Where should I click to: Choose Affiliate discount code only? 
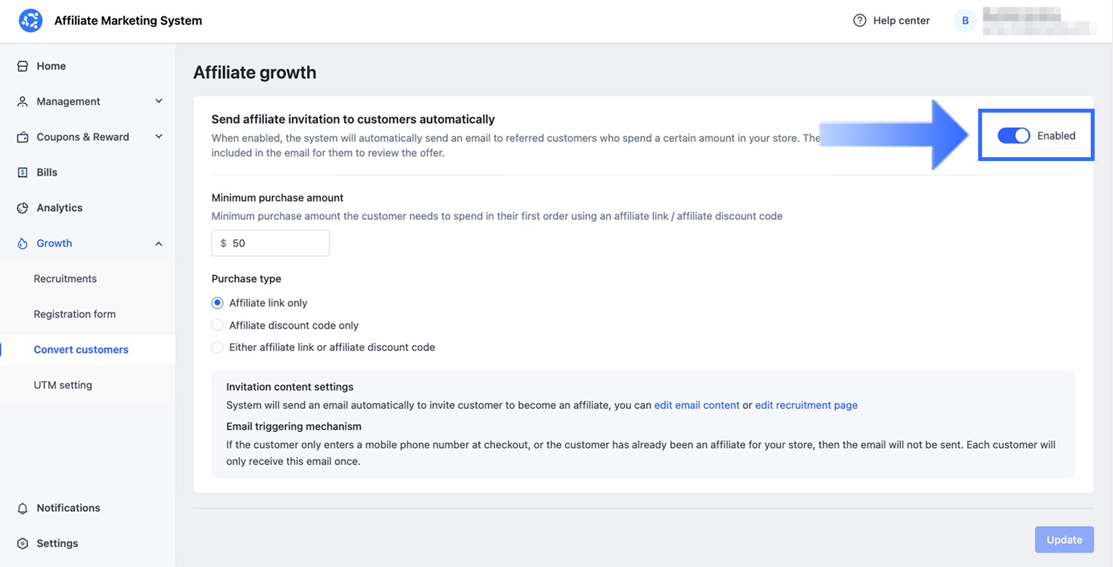coord(217,325)
